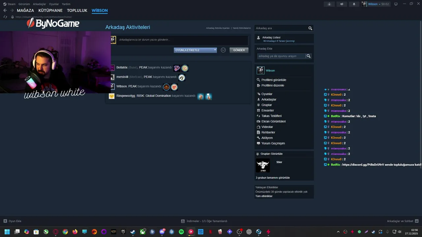Open Windows Start menu
Screen dimensions: 422x237
point(7,232)
